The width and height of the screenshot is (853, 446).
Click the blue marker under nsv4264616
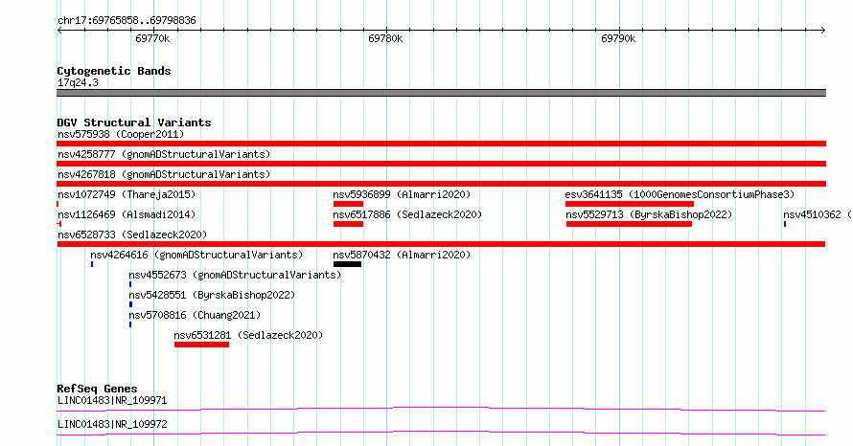point(92,264)
